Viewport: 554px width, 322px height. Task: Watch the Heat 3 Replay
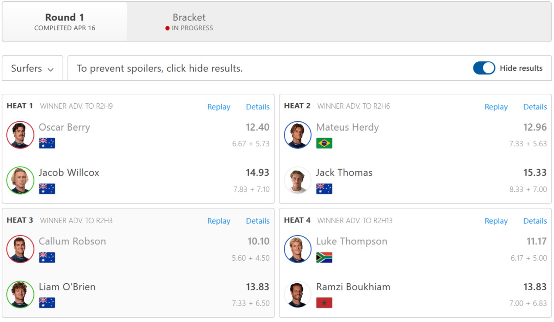(x=218, y=221)
